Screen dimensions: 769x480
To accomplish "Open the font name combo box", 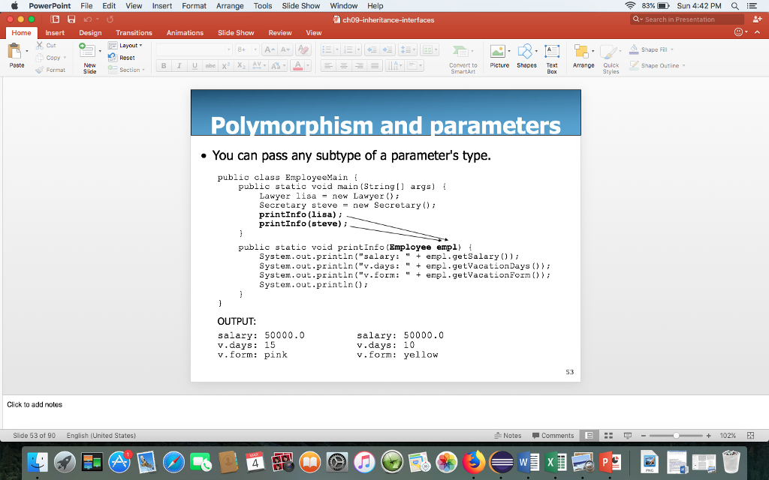I will coord(194,49).
